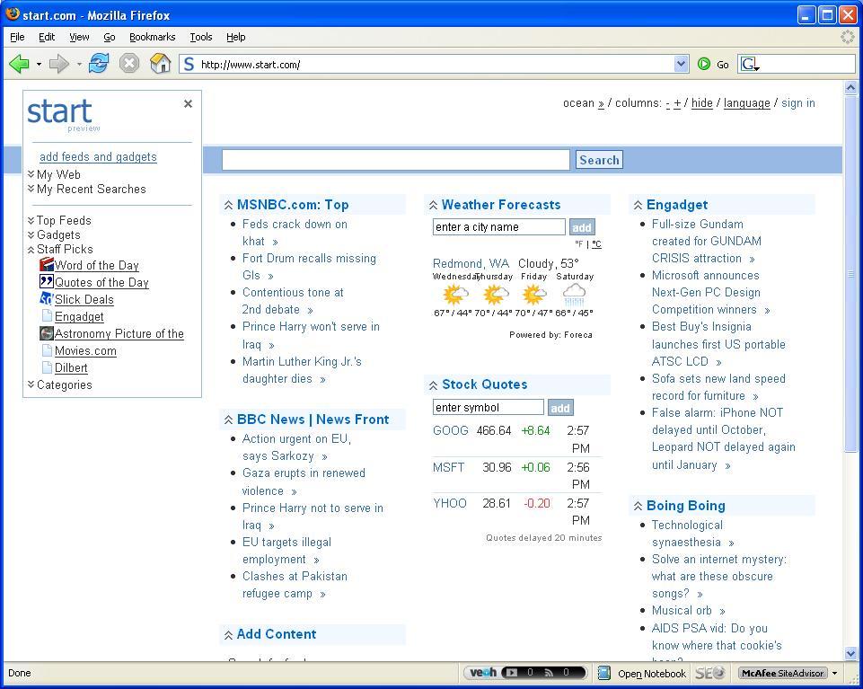Click the Open Notebook icon in status bar
The image size is (863, 689).
tap(603, 673)
